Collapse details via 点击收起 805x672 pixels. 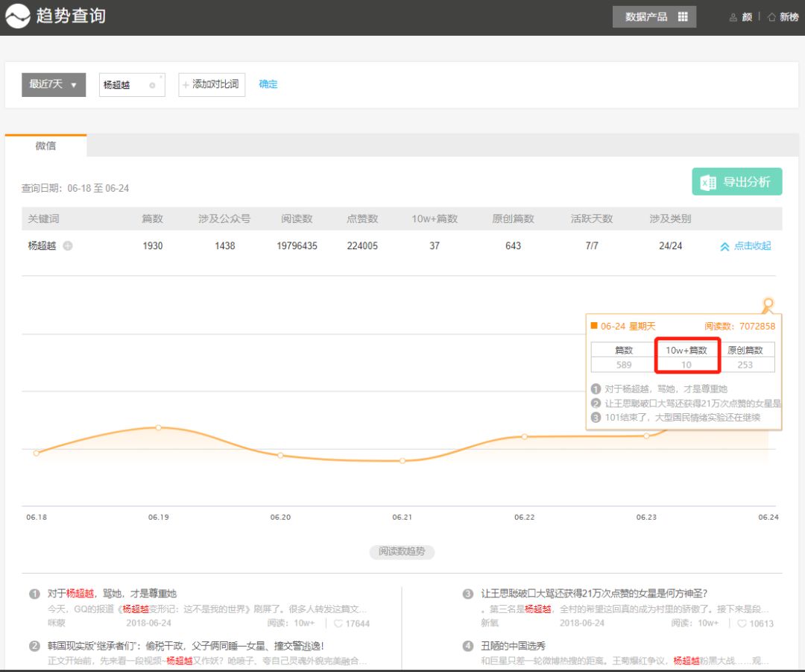tap(745, 246)
